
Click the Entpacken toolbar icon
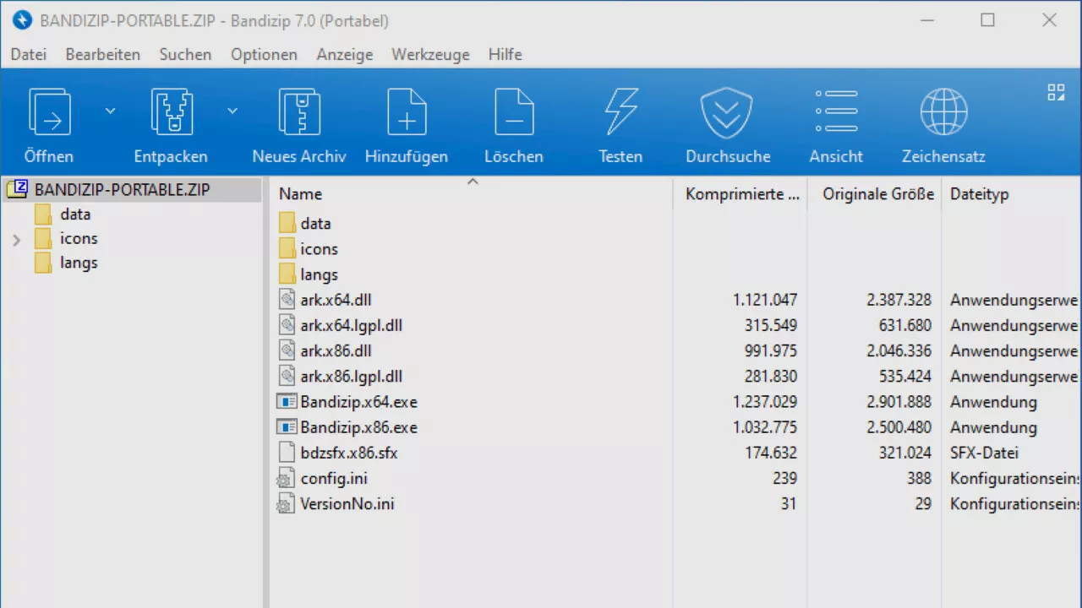click(171, 111)
